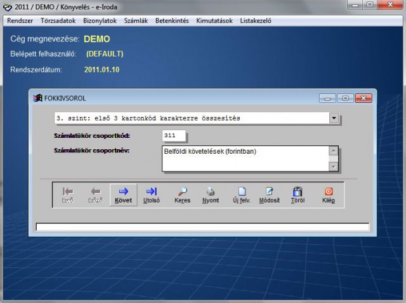406x303 pixels.
Task: Create new entry with Új felv.
Action: point(242,194)
